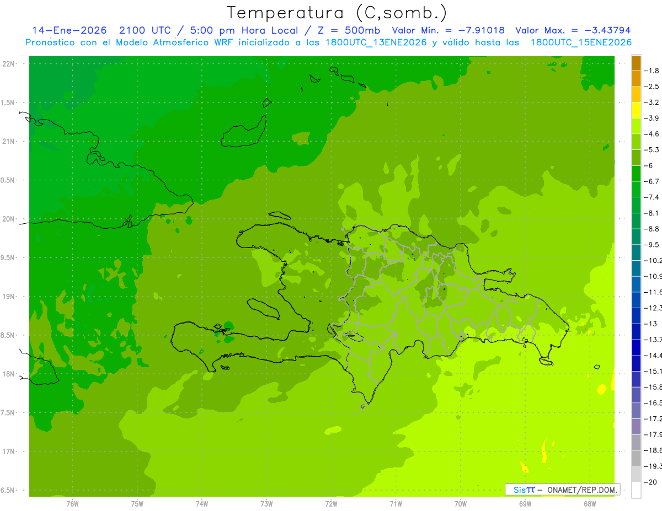Screen dimensions: 662x511
Task: Click the '76W' longitude axis label
Action: [72, 503]
